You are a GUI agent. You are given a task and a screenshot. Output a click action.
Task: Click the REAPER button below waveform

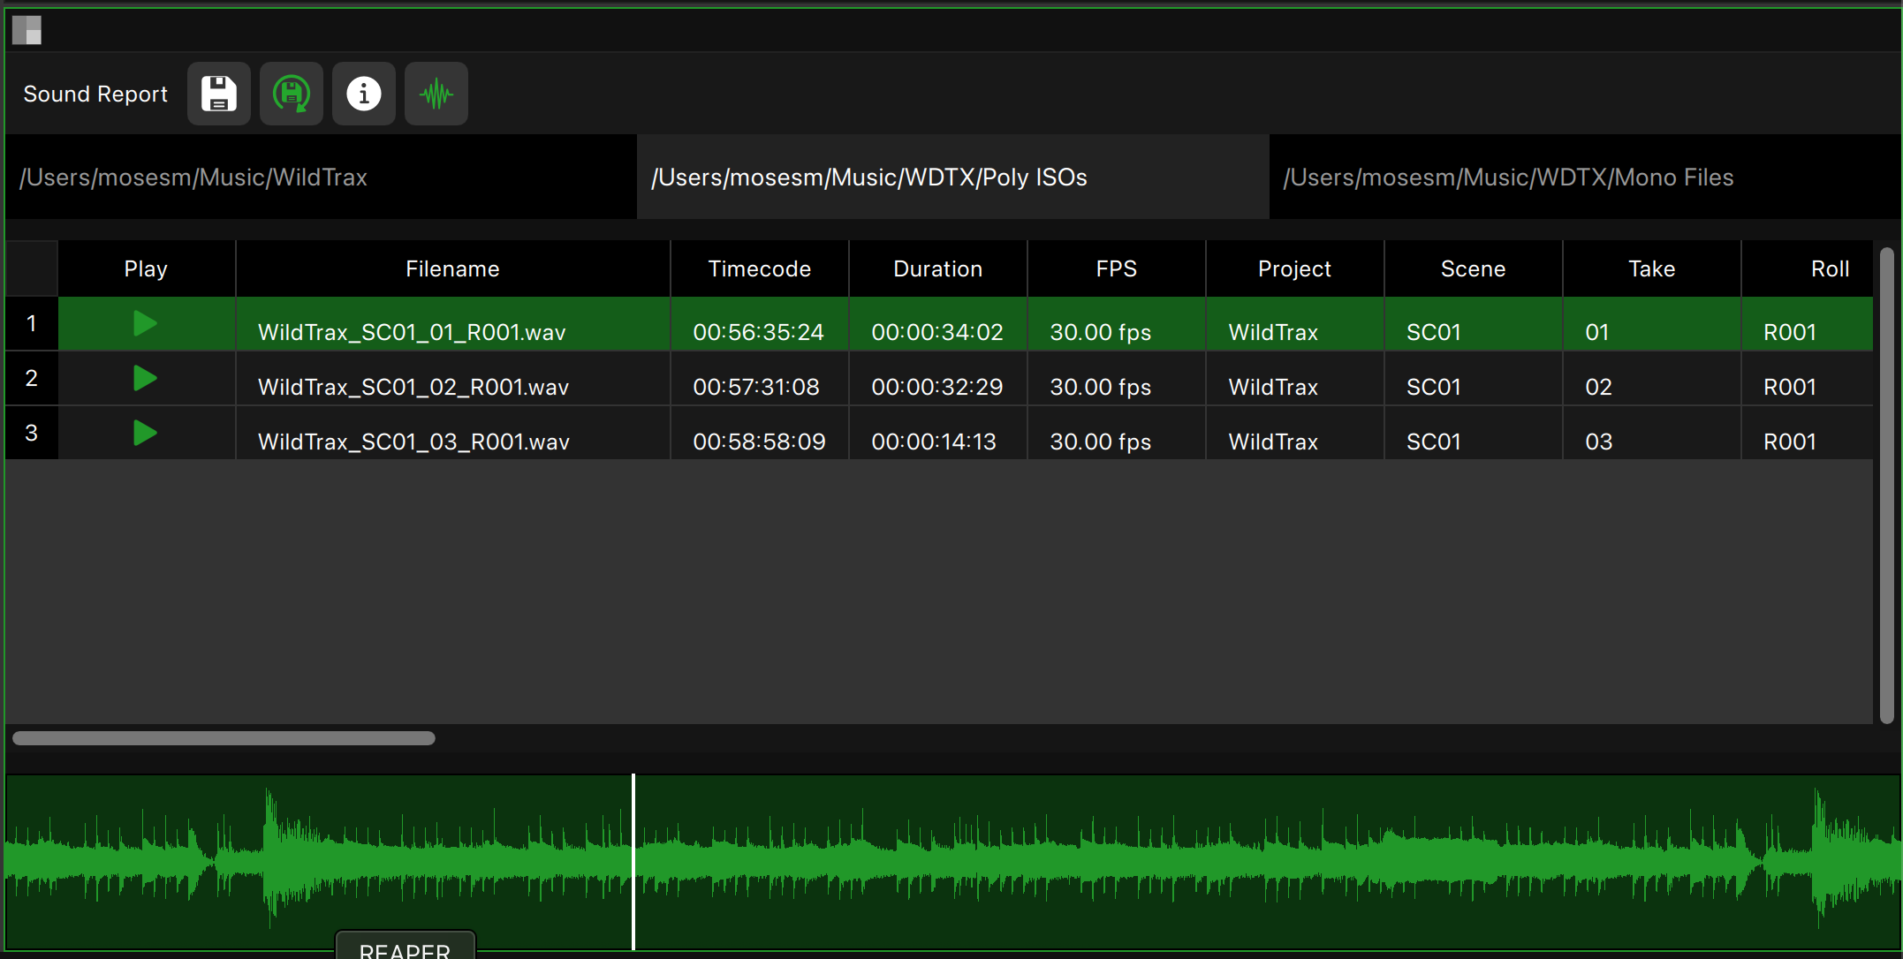(405, 948)
